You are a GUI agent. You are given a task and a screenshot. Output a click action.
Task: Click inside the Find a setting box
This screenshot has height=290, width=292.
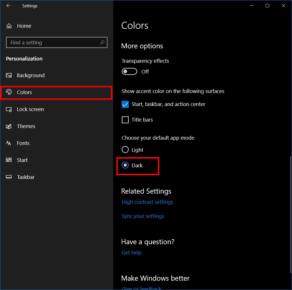(x=51, y=42)
